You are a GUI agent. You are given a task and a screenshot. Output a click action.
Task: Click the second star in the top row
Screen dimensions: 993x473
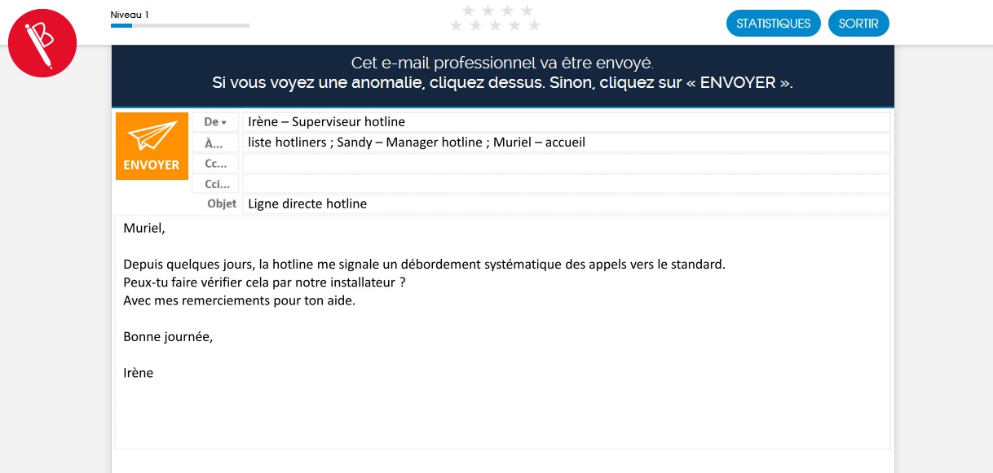coord(488,11)
